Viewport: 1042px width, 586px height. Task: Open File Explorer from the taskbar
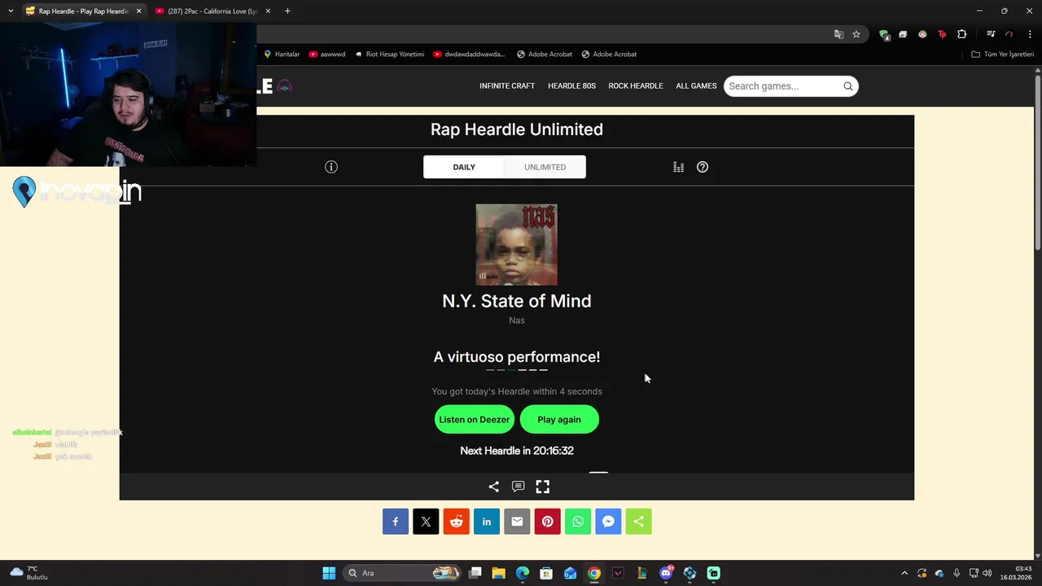tap(499, 573)
